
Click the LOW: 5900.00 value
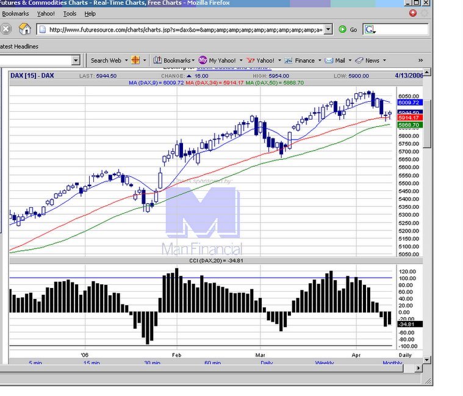(351, 76)
